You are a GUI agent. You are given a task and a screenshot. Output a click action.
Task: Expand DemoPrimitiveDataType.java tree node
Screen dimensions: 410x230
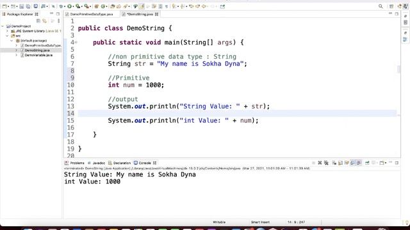17,45
